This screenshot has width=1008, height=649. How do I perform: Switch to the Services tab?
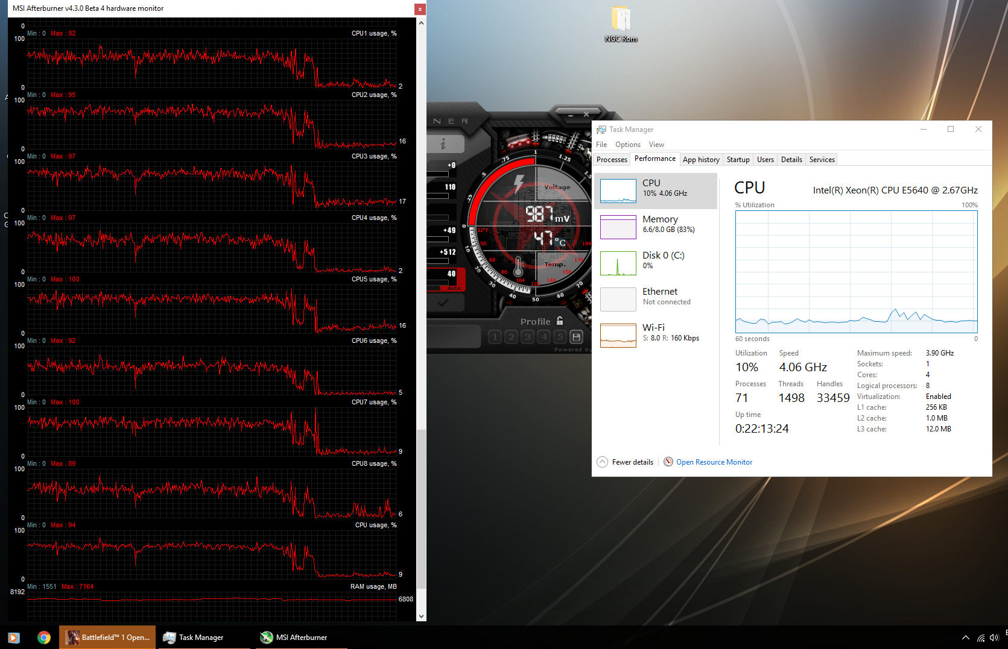pos(822,160)
